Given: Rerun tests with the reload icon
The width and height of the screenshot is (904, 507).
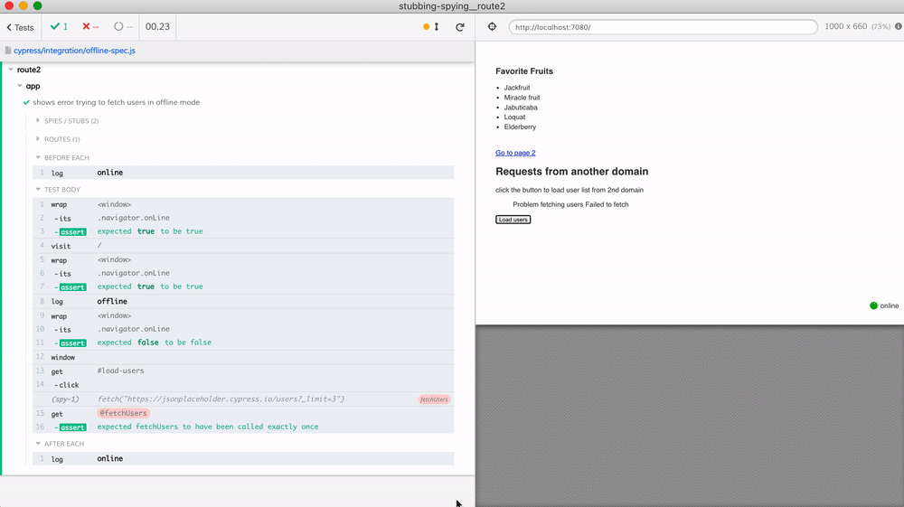Looking at the screenshot, I should coord(460,26).
